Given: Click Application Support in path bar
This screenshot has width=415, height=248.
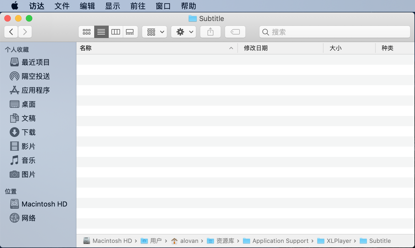Looking at the screenshot, I should click(x=280, y=241).
